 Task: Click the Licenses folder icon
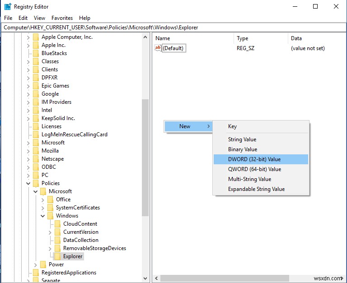pos(36,126)
